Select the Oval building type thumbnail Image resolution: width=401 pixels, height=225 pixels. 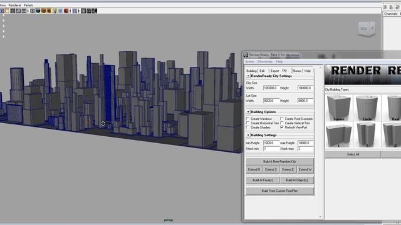click(x=392, y=108)
